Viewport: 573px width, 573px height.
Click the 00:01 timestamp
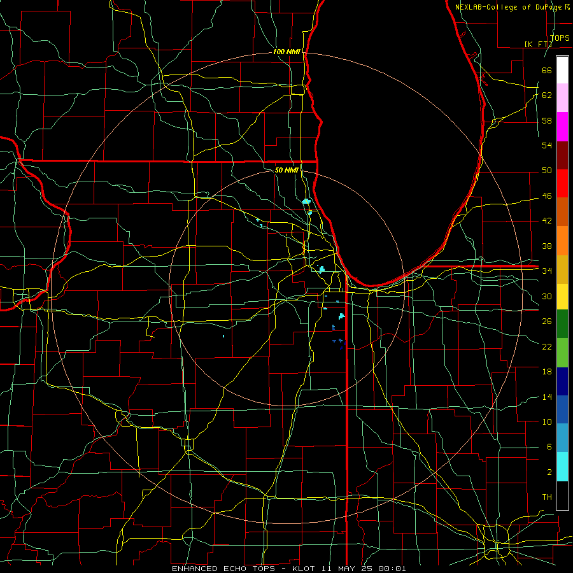(392, 569)
